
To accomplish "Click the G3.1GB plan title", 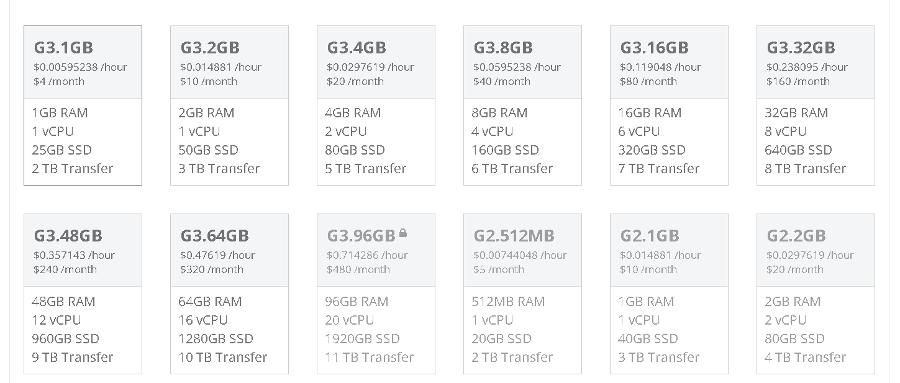I will click(63, 48).
